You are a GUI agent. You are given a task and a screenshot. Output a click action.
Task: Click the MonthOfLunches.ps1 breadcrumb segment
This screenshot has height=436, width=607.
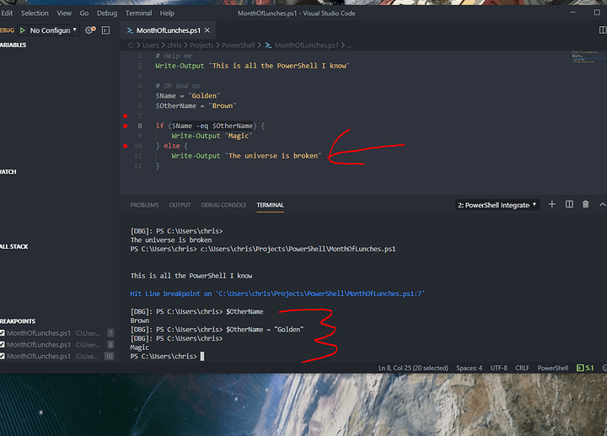306,46
